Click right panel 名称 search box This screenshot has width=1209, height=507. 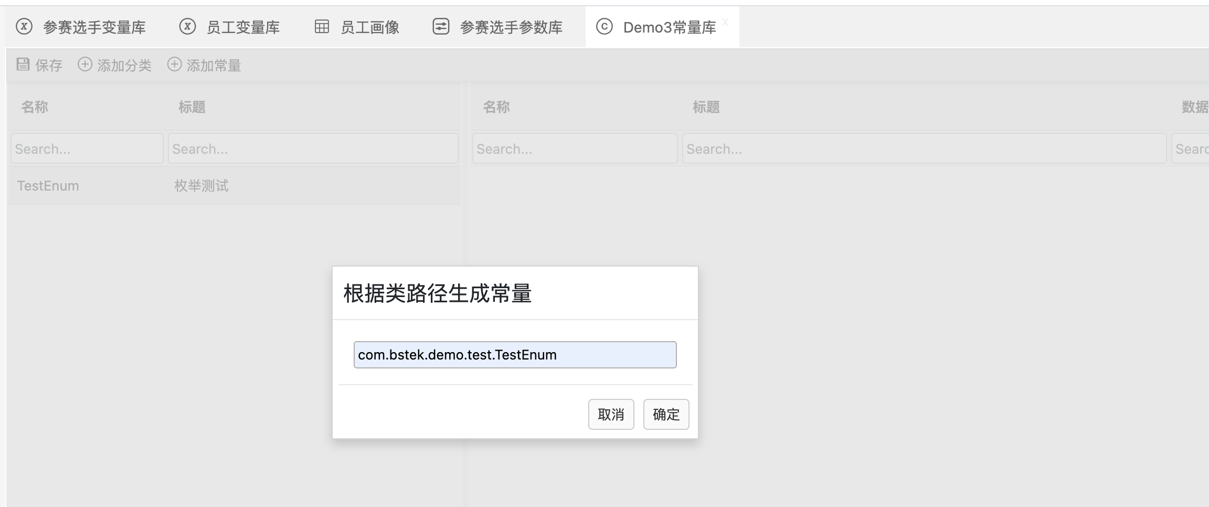575,149
